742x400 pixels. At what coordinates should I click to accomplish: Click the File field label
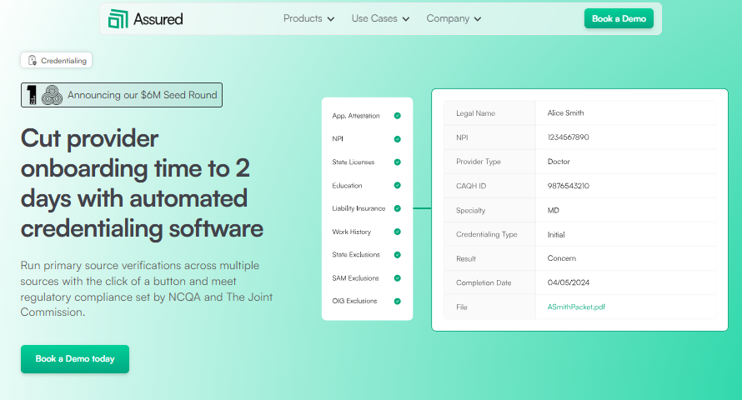(461, 307)
